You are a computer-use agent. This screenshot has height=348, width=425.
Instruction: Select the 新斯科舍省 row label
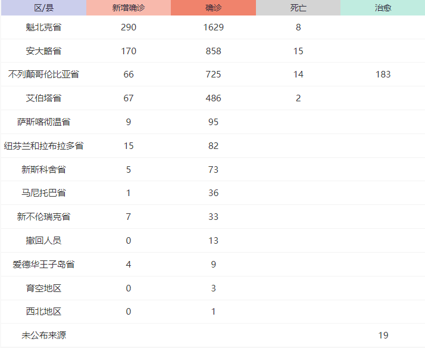coord(43,170)
